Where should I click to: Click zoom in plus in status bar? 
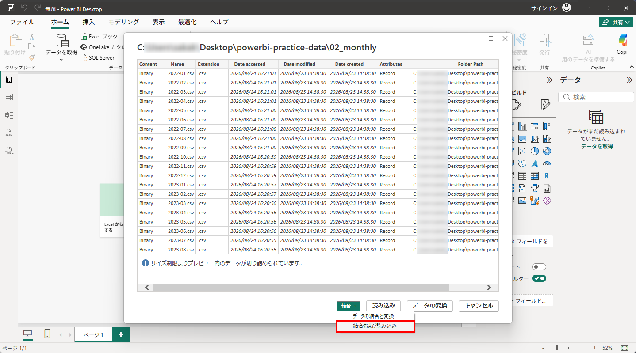point(595,348)
